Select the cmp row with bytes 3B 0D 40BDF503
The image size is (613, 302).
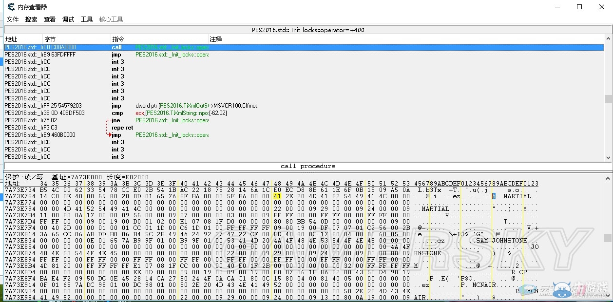click(x=304, y=113)
